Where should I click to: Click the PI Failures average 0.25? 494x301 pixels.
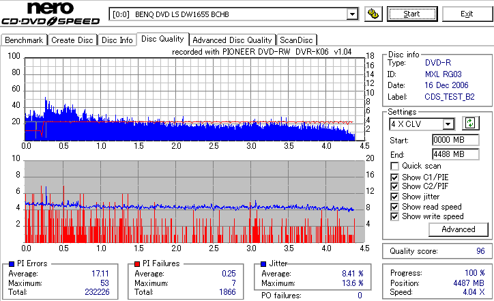point(229,274)
